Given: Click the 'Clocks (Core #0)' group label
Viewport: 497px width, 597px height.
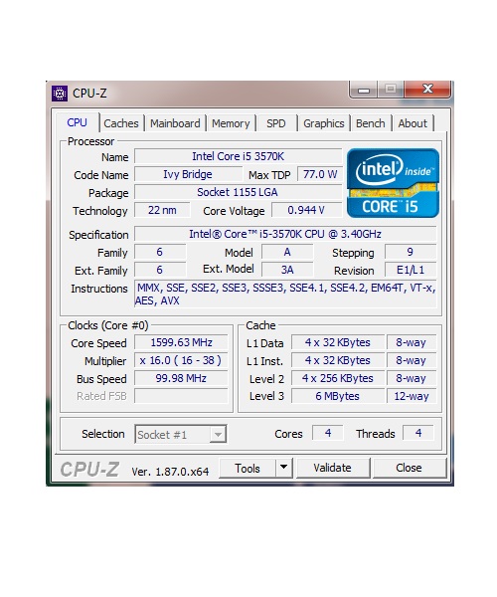Looking at the screenshot, I should pyautogui.click(x=108, y=325).
